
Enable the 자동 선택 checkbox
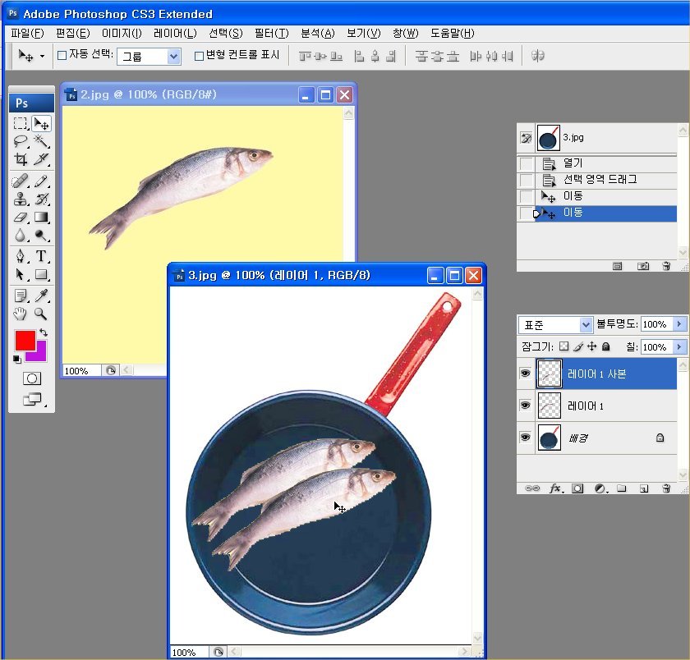click(x=62, y=56)
